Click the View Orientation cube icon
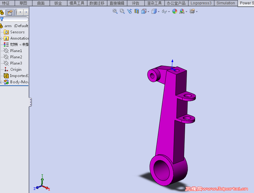Viewport: 254px width, 193px height. coord(144,11)
